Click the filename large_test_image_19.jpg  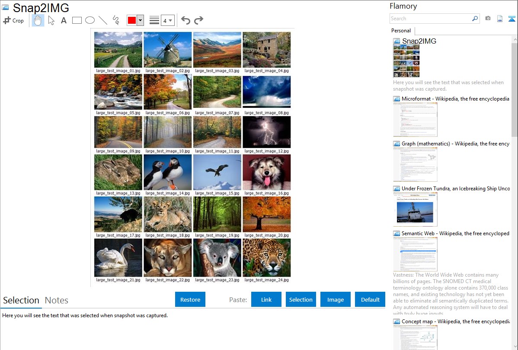tap(217, 235)
